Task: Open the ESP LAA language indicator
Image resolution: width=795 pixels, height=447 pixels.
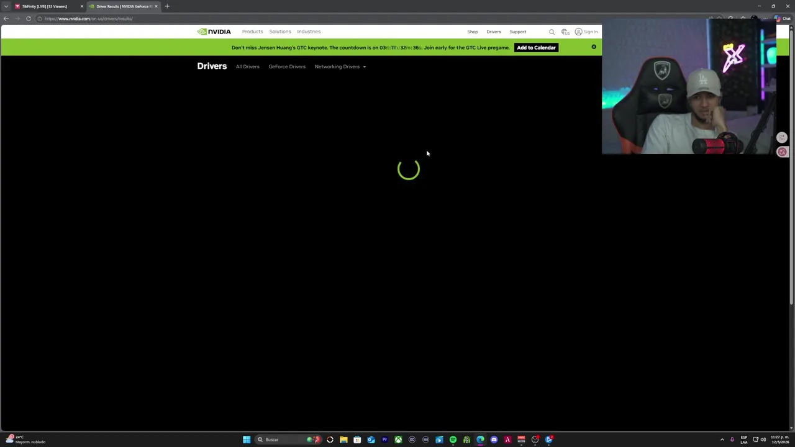Action: [744, 440]
